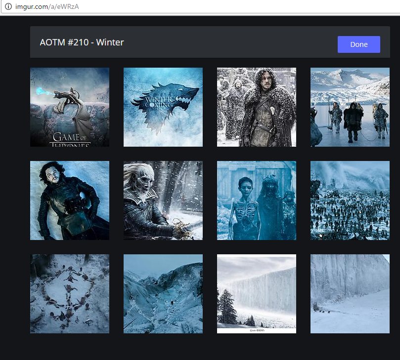The height and width of the screenshot is (360, 400).
Task: Click the album title AOTM #210 - Winter
Action: point(82,42)
